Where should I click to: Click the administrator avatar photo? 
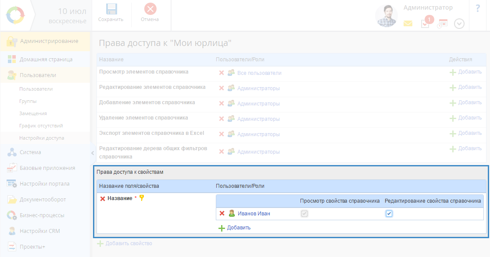pyautogui.click(x=386, y=16)
